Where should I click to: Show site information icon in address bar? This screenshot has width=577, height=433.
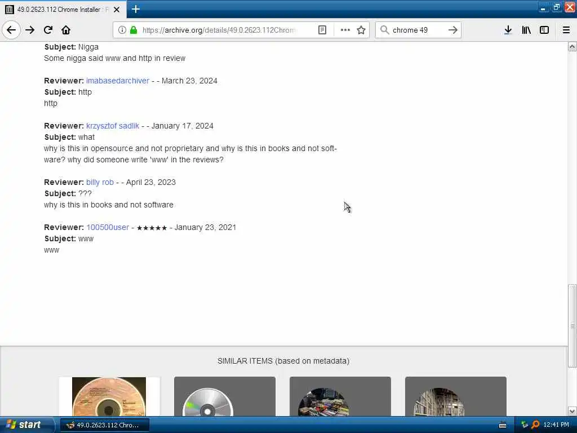click(x=122, y=30)
